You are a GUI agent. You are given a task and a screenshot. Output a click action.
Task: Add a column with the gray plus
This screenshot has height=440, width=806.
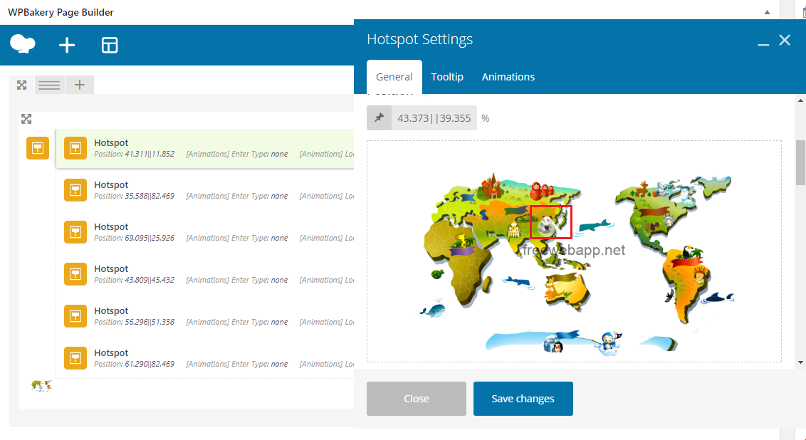click(80, 85)
